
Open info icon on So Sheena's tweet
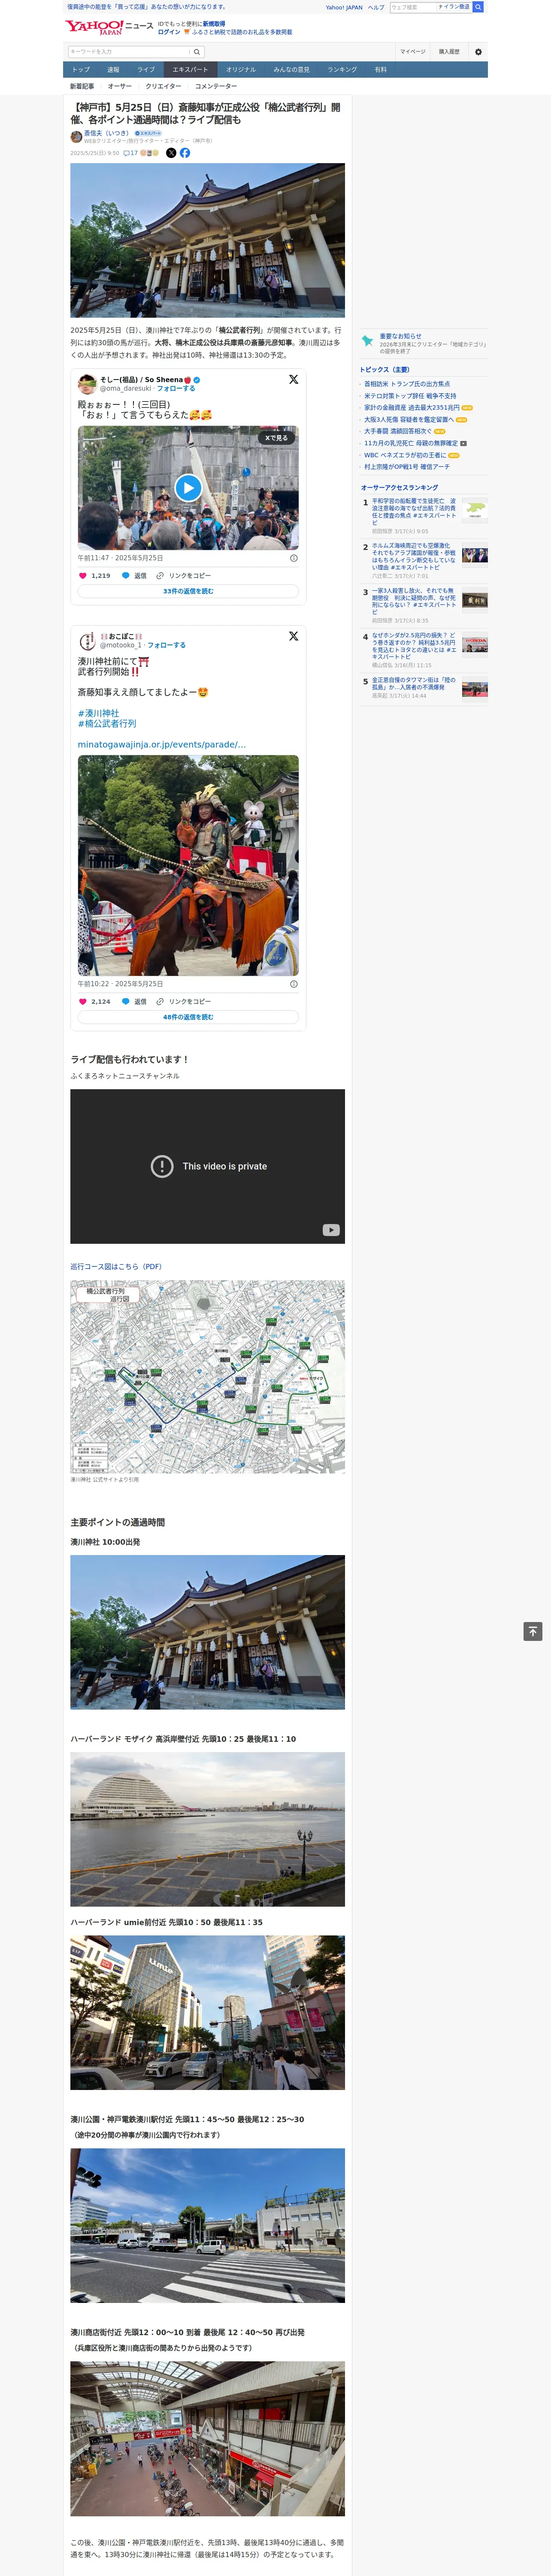point(293,558)
